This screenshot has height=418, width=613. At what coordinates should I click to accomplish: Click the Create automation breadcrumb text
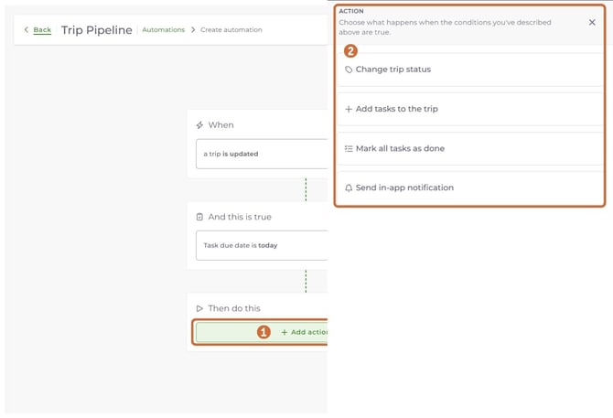click(231, 29)
